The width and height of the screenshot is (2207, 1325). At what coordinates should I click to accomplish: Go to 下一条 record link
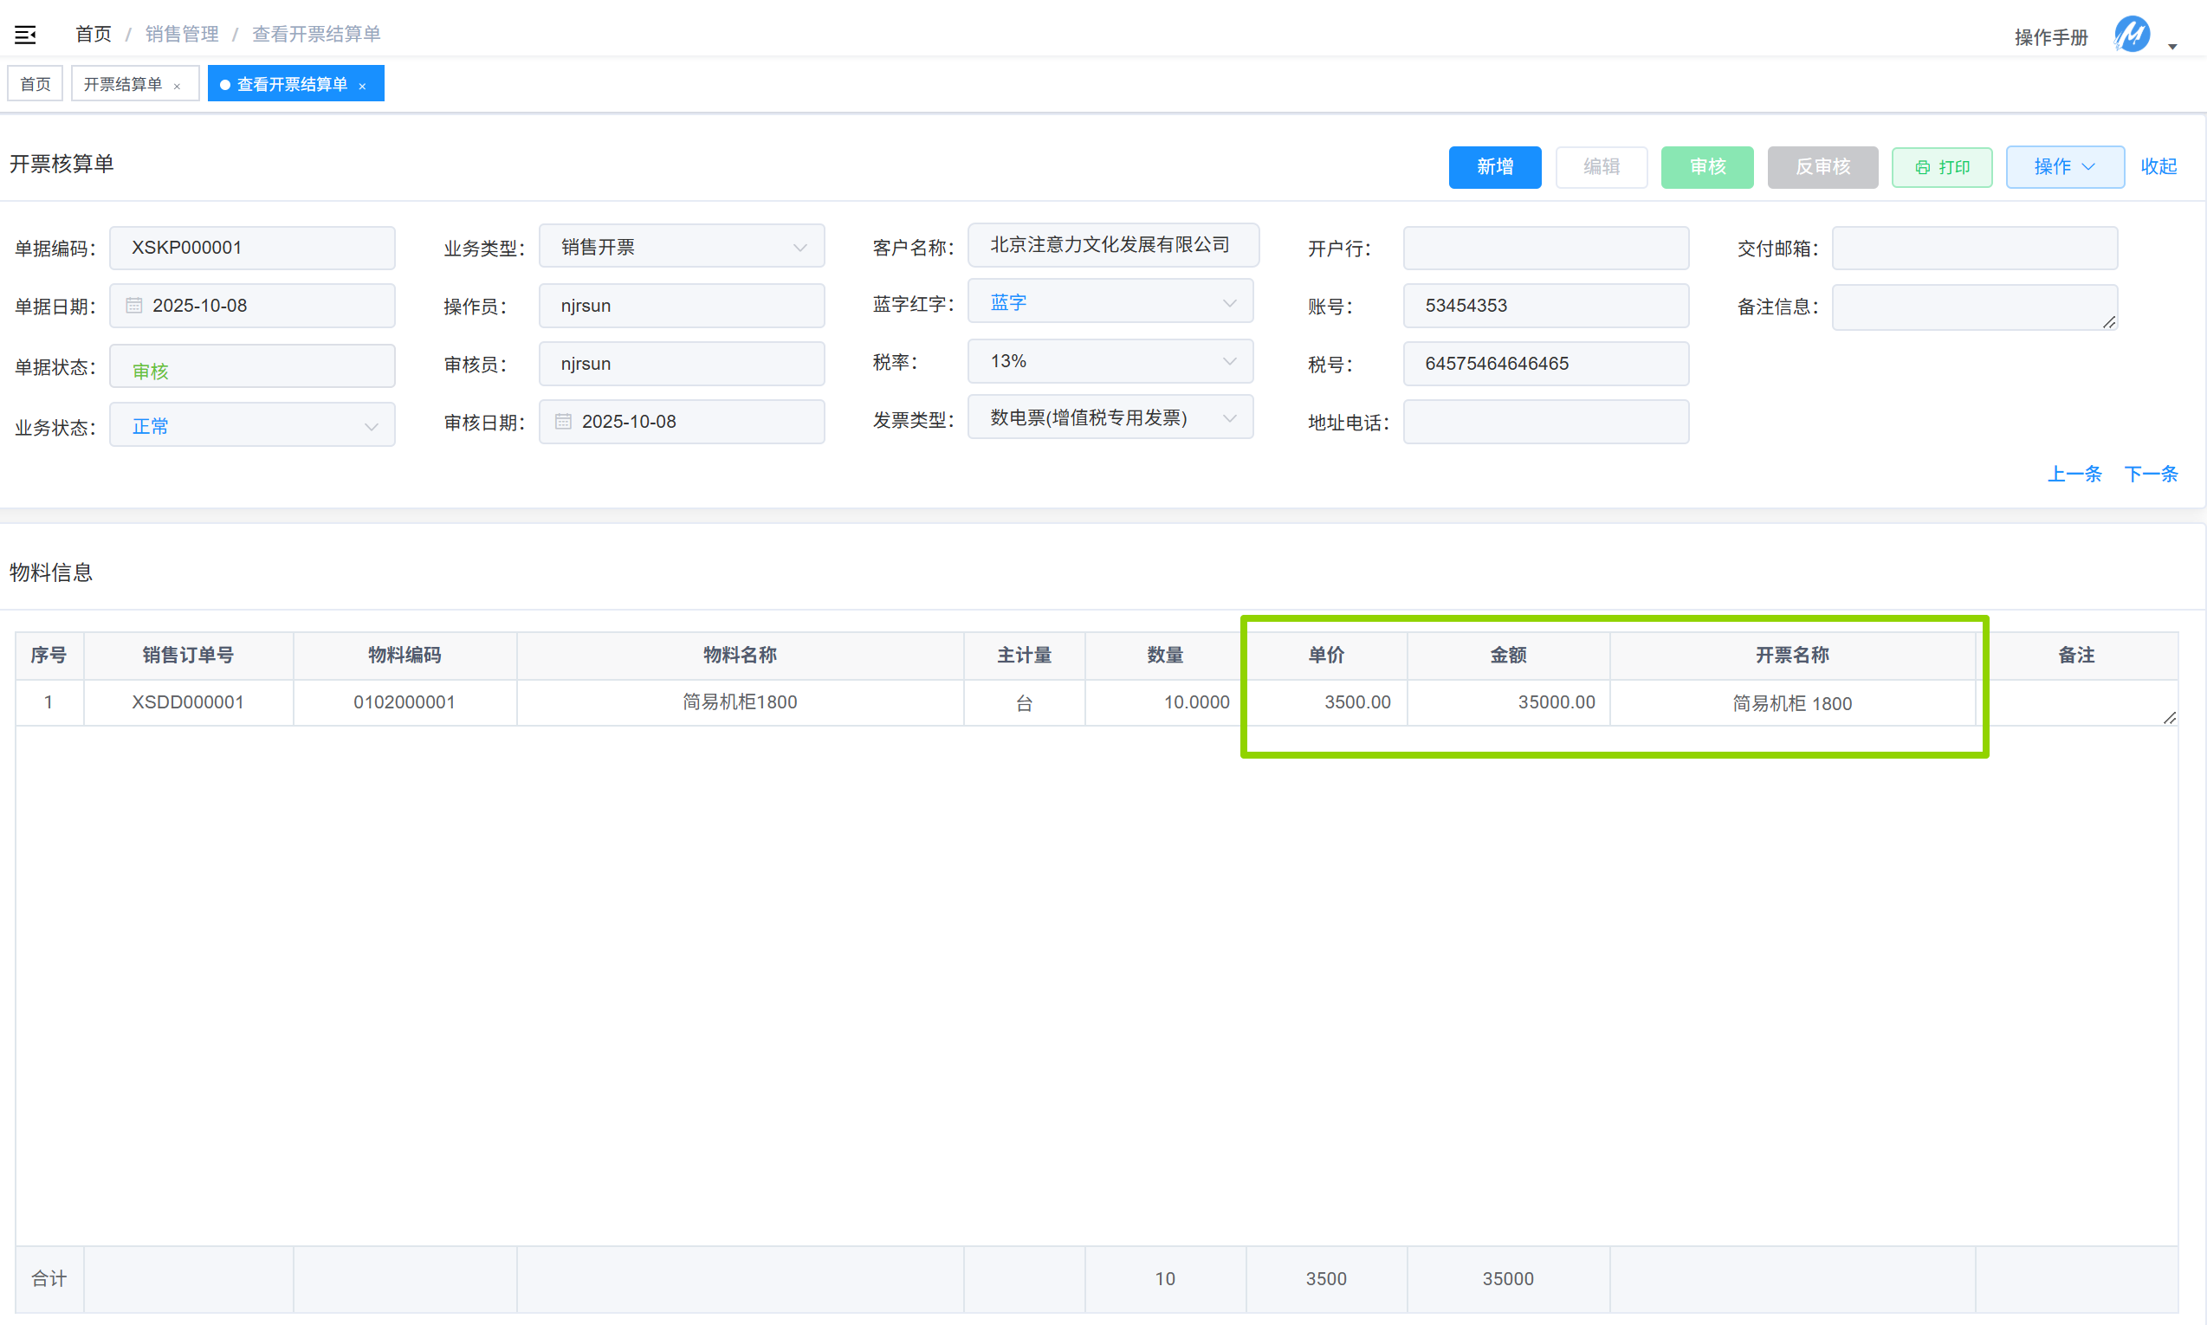pos(2150,474)
